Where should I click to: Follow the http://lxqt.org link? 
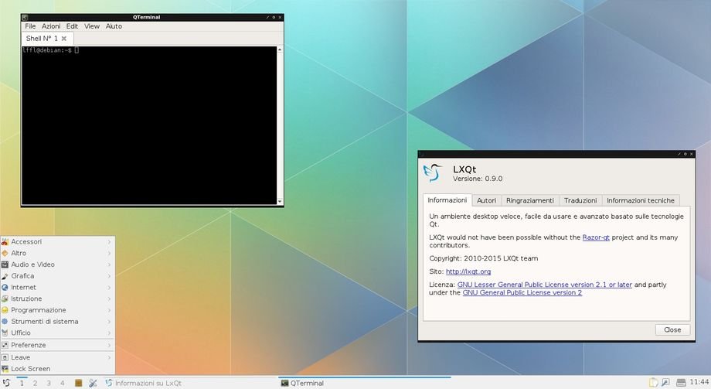[468, 271]
